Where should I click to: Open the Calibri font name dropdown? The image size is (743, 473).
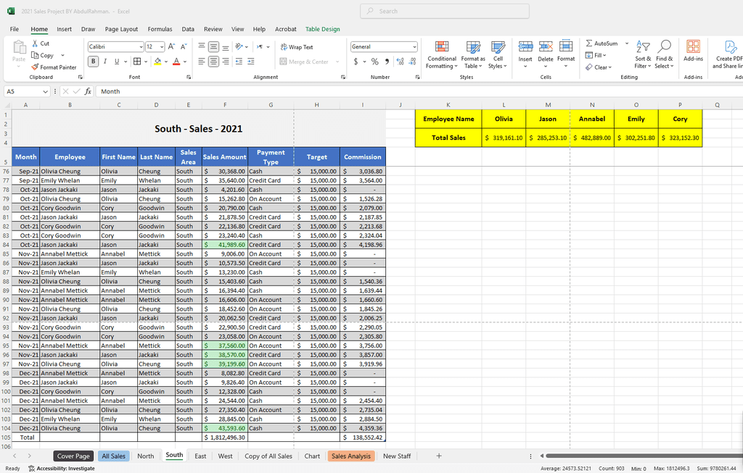click(x=140, y=46)
